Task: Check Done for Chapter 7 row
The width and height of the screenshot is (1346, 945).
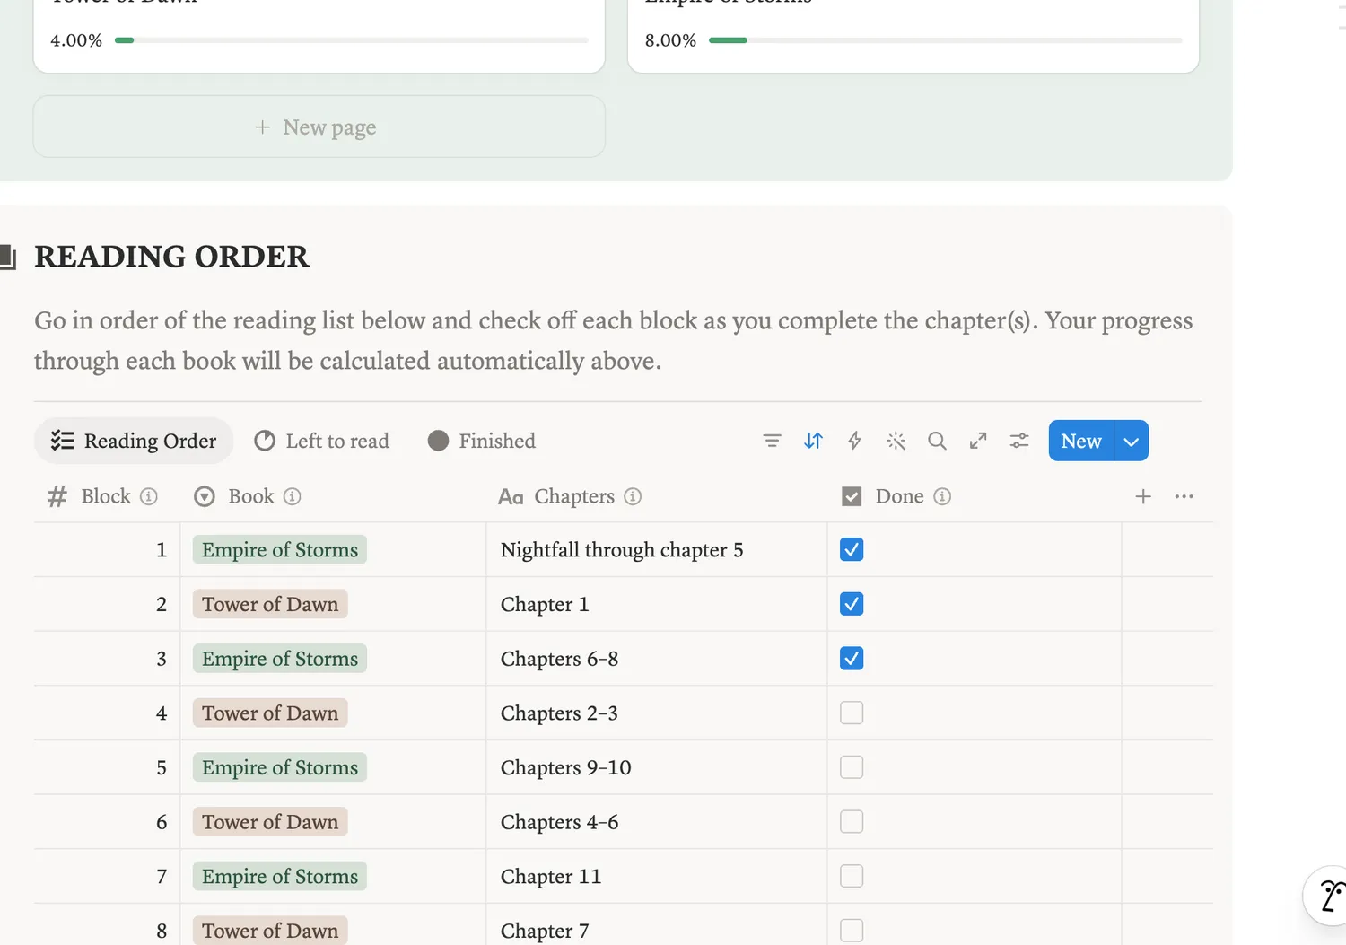Action: click(852, 931)
